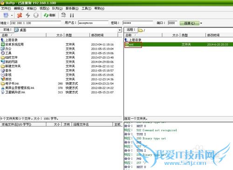Screen dimensions: 233x170
Task: Click log line 502 Command not recognized
Action: (157, 130)
